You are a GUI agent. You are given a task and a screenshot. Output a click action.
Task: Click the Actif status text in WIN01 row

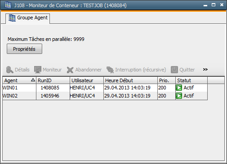point(189,88)
